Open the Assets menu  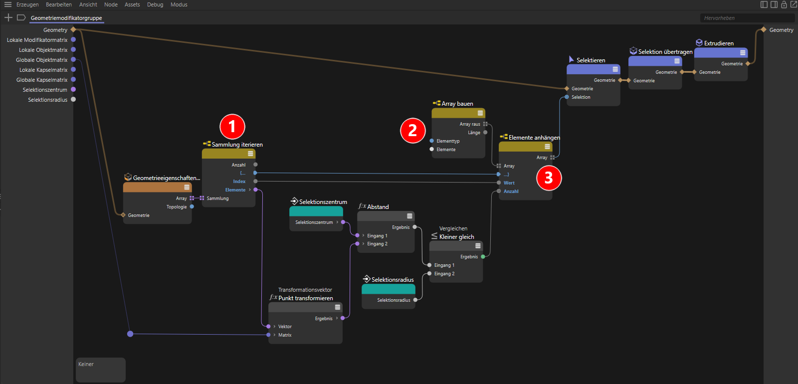[x=132, y=4]
